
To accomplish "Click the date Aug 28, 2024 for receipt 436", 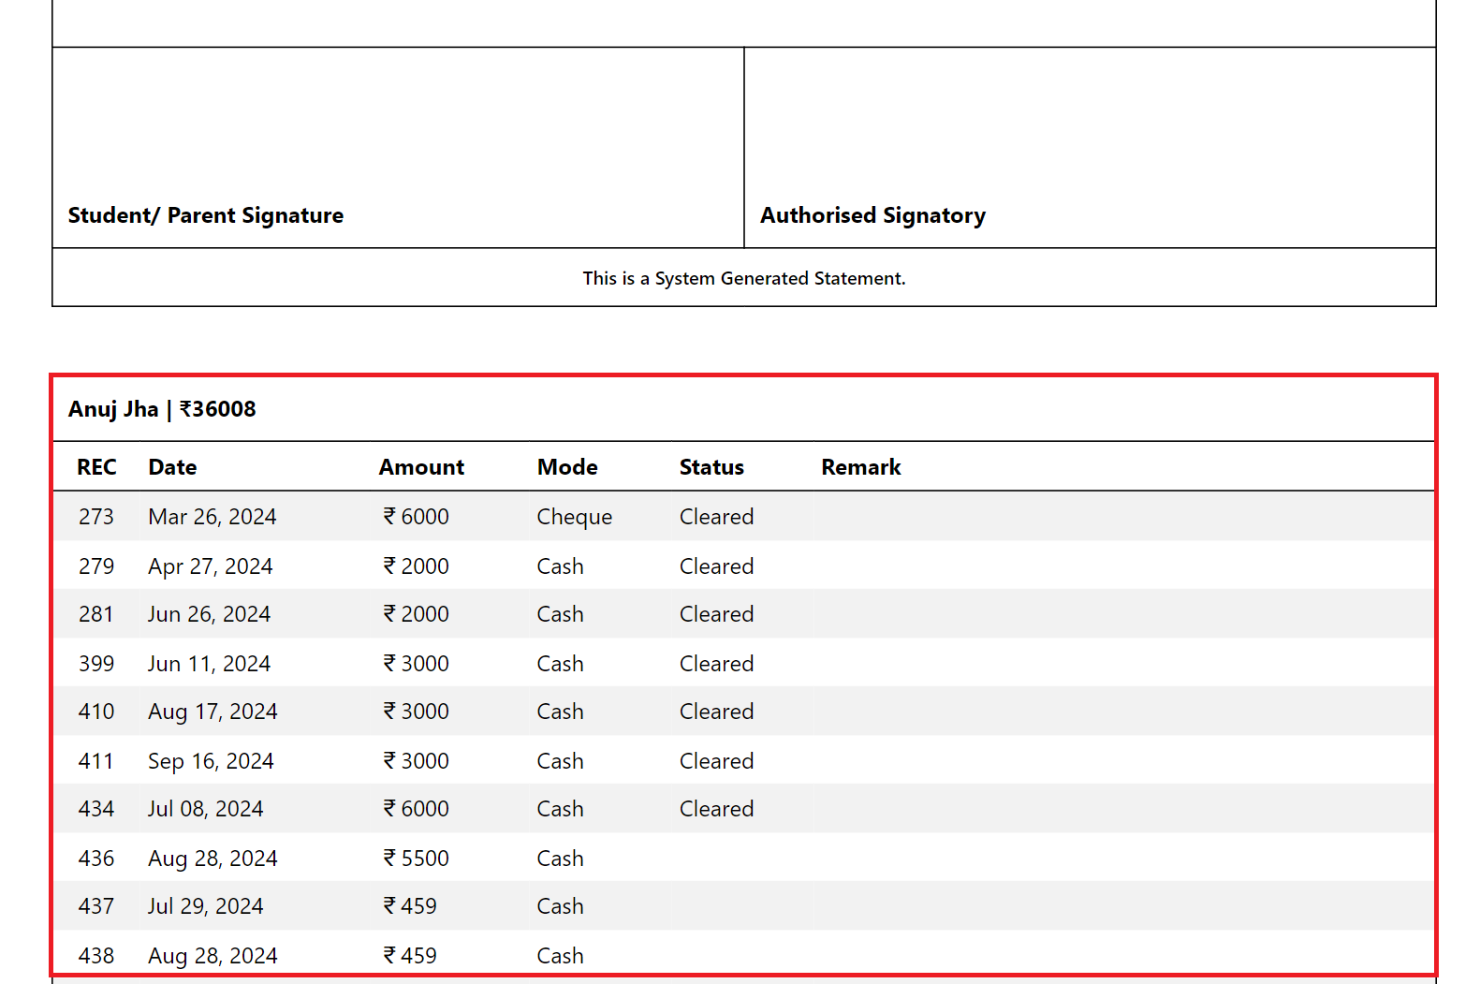I will (x=213, y=859).
